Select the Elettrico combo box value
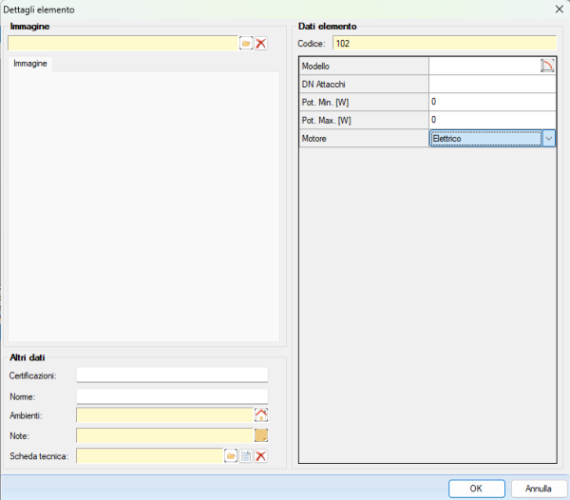Viewport: 570px width, 500px height. click(484, 139)
